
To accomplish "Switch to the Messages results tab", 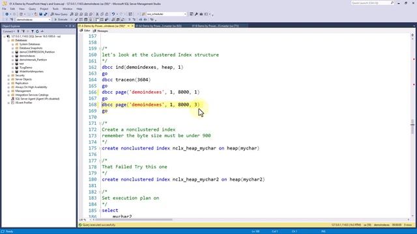I will click(x=100, y=31).
